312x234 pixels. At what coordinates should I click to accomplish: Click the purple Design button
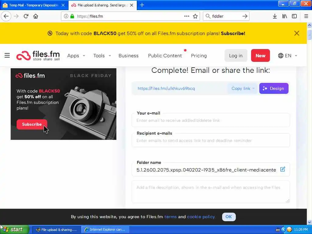(x=274, y=89)
